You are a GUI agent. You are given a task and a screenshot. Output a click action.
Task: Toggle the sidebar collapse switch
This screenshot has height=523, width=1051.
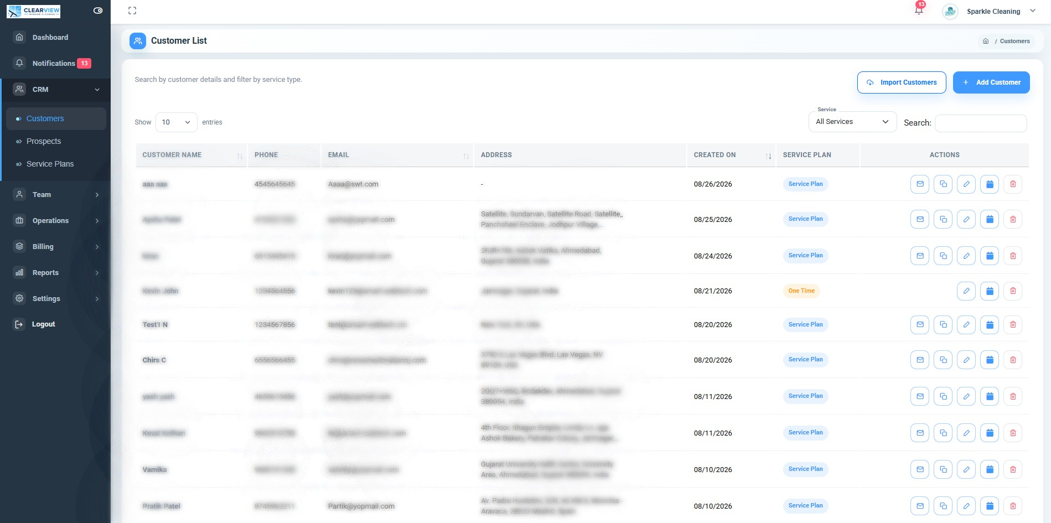pyautogui.click(x=98, y=11)
